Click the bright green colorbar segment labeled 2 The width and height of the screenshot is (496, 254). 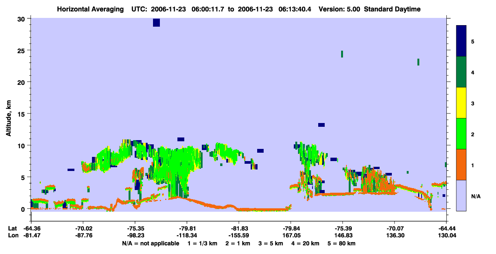tap(461, 133)
